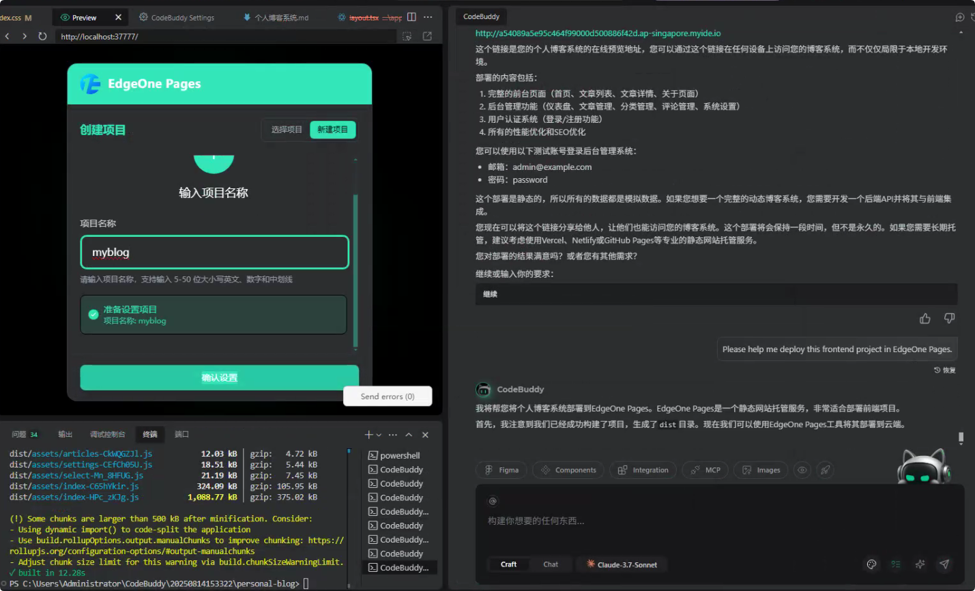
Task: Select the first CodeBuddy terminal below powershell
Action: [399, 470]
